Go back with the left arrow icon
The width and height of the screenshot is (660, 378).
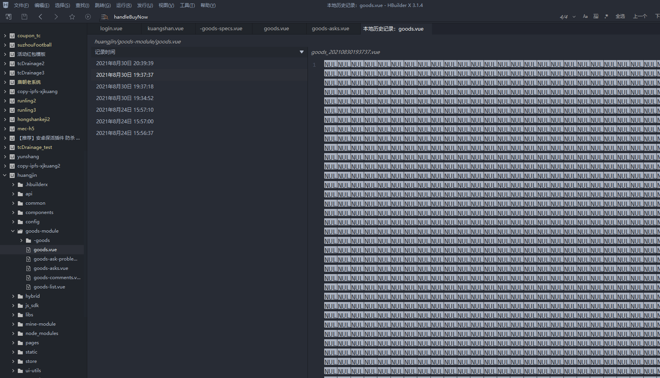point(41,17)
